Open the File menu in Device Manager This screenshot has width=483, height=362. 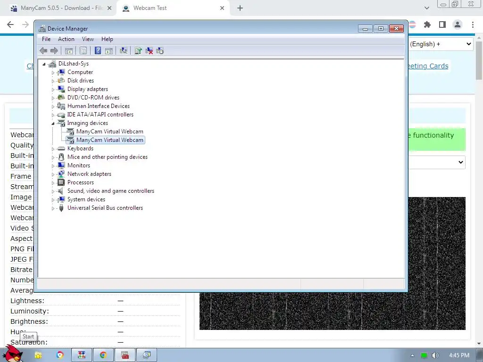click(x=46, y=39)
